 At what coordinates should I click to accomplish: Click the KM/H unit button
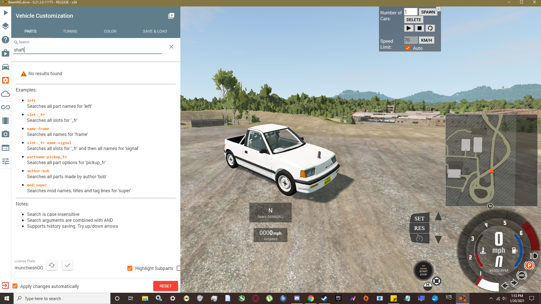[427, 40]
